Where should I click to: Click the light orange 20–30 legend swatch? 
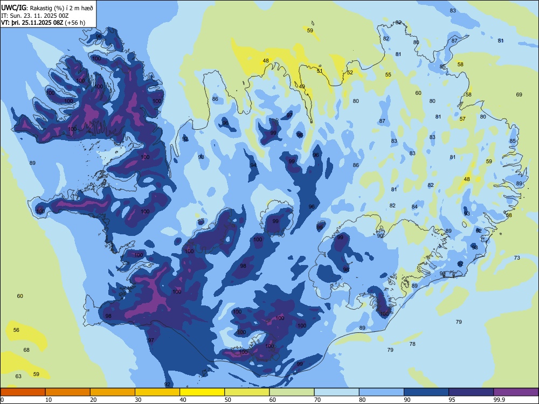(x=113, y=392)
